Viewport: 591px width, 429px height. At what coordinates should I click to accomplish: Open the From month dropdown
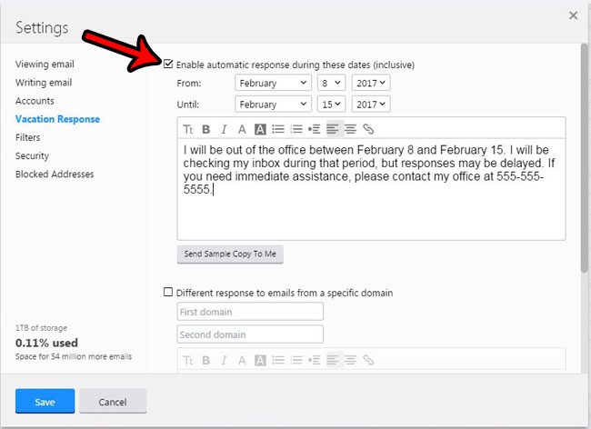[274, 83]
